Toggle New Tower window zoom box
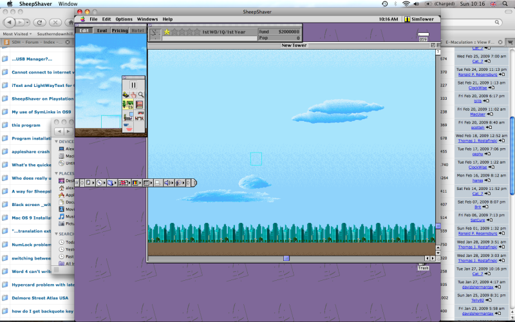 pyautogui.click(x=433, y=45)
